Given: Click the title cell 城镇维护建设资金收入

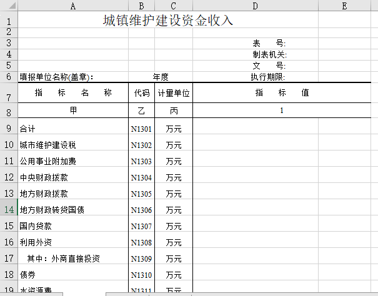Looking at the screenshot, I should click(168, 21).
